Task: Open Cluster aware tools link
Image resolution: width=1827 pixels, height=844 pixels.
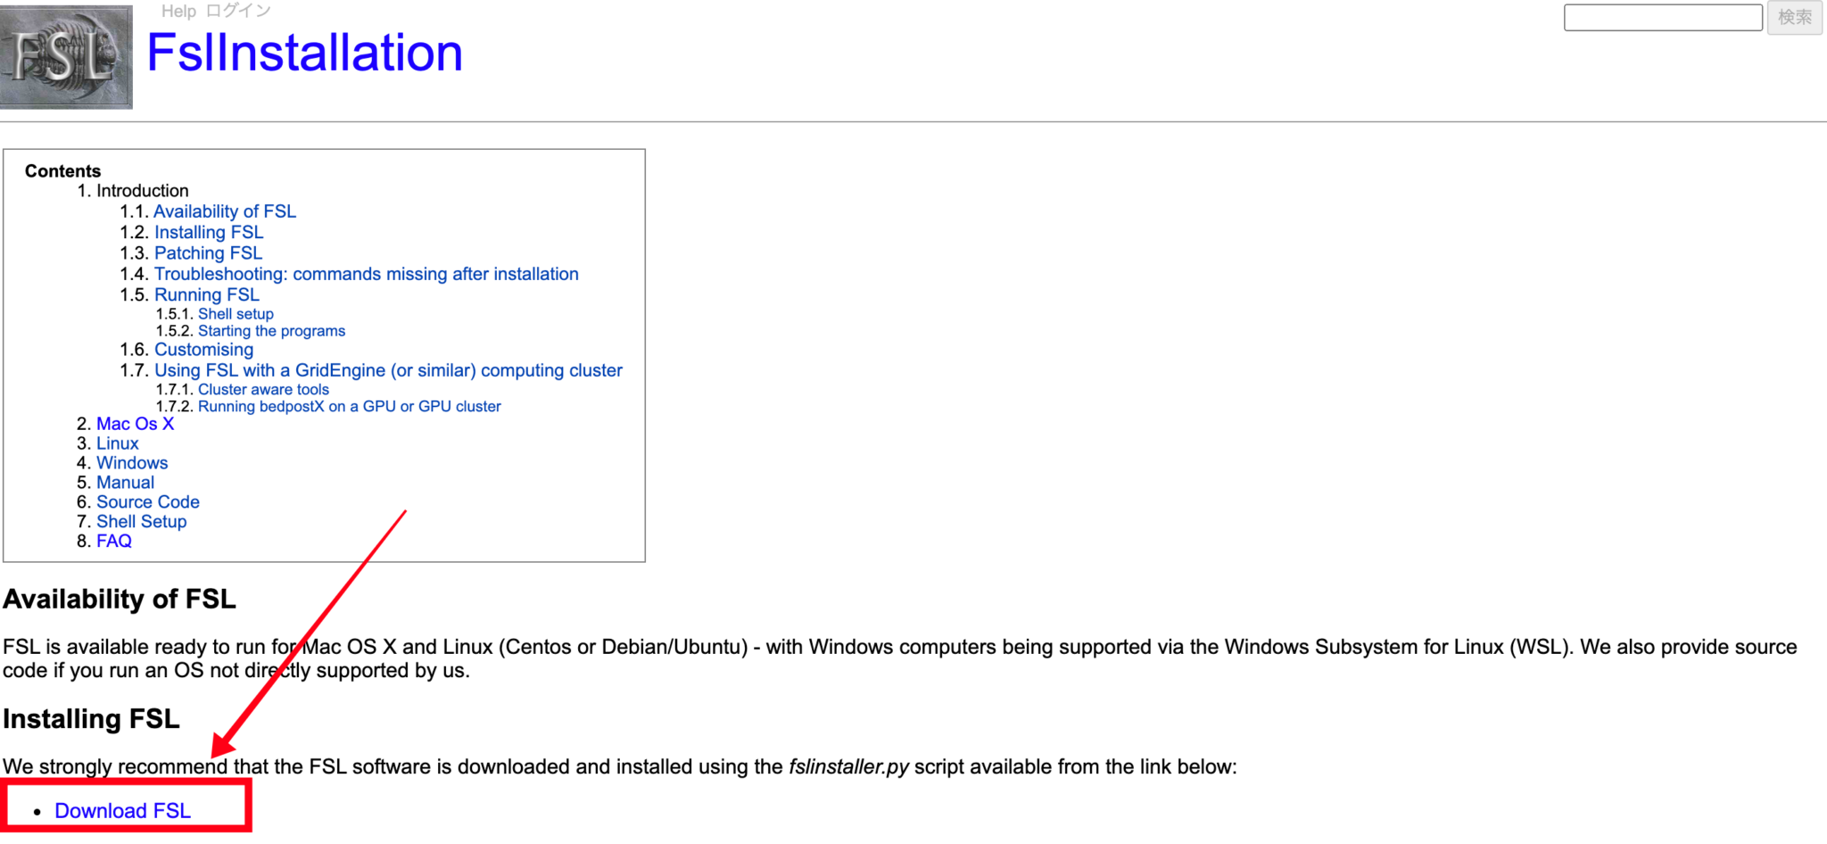Action: pyautogui.click(x=263, y=390)
